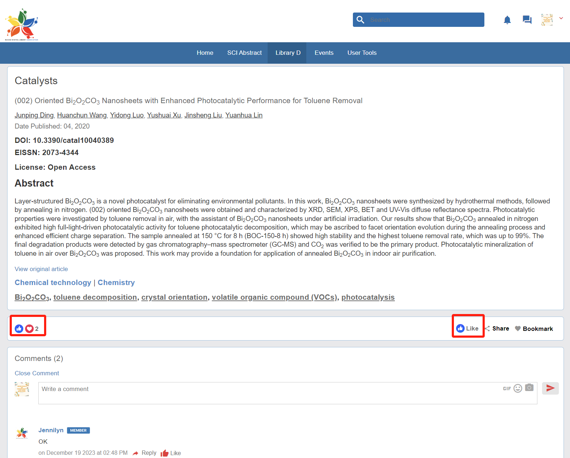Expand the user profile dropdown arrow

pyautogui.click(x=561, y=18)
